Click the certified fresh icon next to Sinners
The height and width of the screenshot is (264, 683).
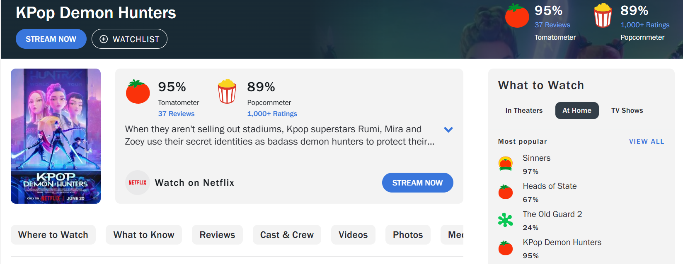click(506, 164)
